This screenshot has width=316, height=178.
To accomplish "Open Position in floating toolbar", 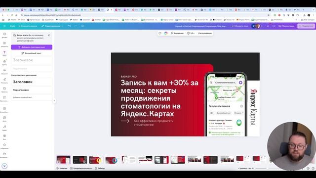I will pyautogui.click(x=205, y=33).
